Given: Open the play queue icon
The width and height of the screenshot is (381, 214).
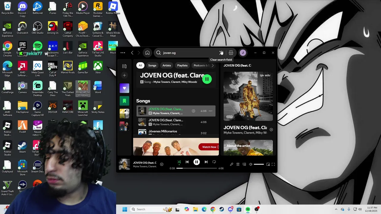Looking at the screenshot, I should click(238, 164).
